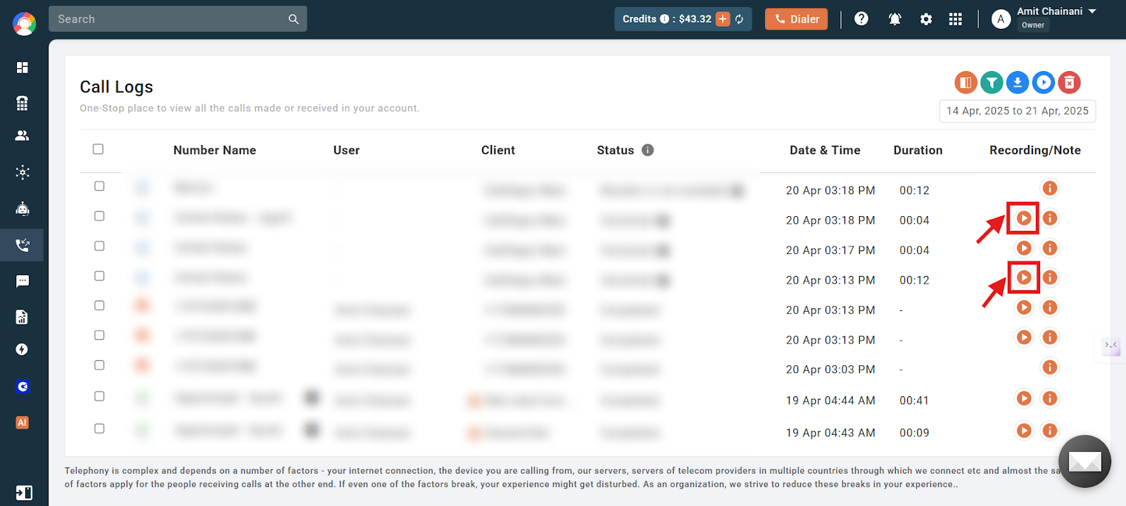
Task: View info note for 20 Apr 03:03 PM call
Action: click(x=1049, y=367)
